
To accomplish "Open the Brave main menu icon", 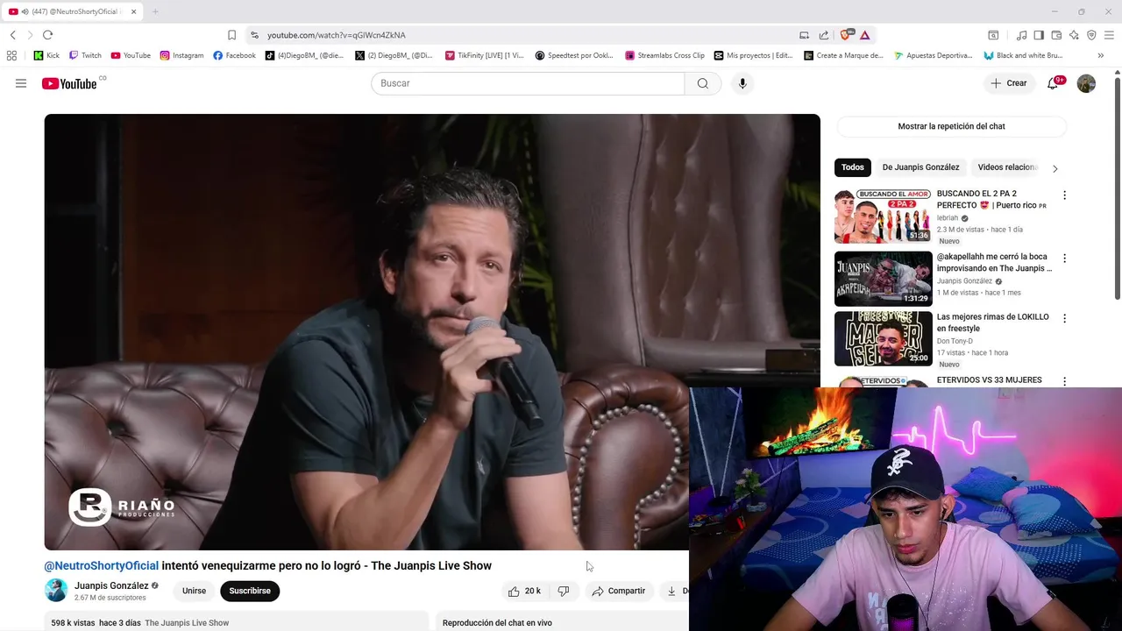I will coord(1109,35).
